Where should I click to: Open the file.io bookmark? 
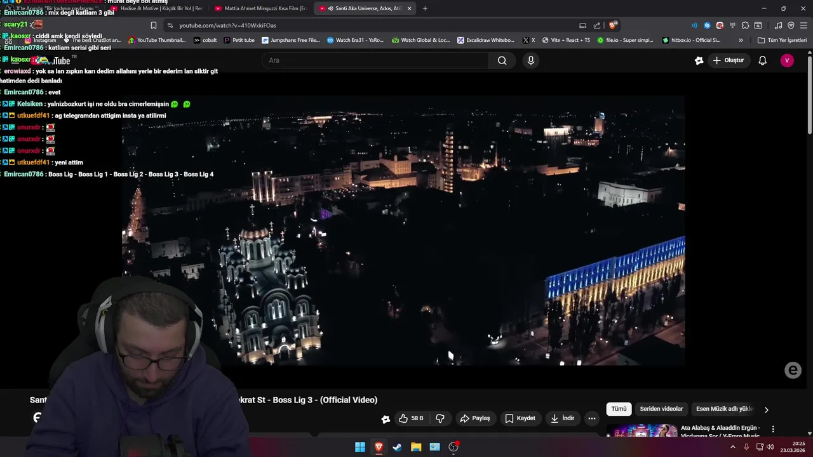tap(625, 40)
